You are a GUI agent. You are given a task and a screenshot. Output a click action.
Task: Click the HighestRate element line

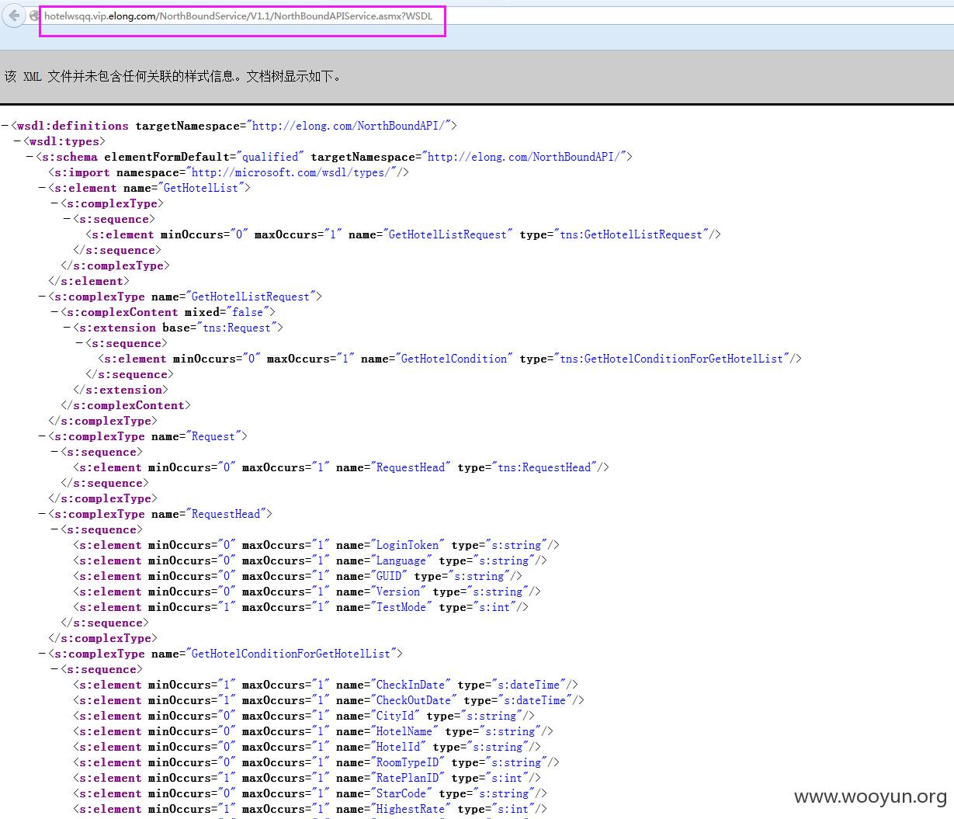click(310, 809)
